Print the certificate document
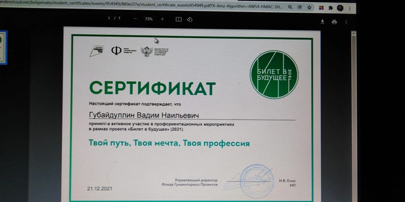The image size is (405, 202). pos(334,22)
